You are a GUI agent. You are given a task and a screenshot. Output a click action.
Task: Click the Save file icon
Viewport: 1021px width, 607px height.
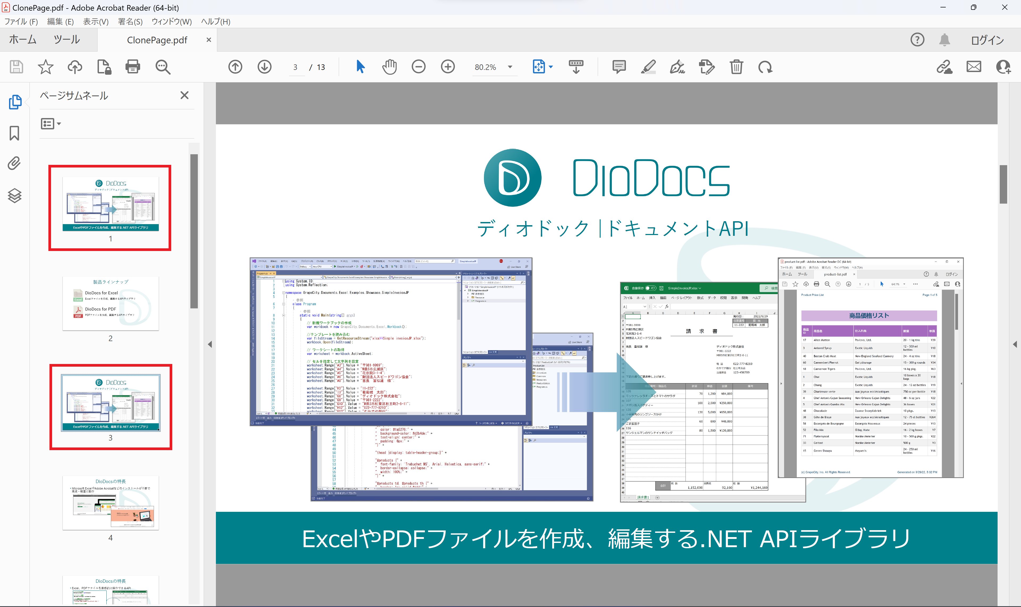[x=16, y=67]
